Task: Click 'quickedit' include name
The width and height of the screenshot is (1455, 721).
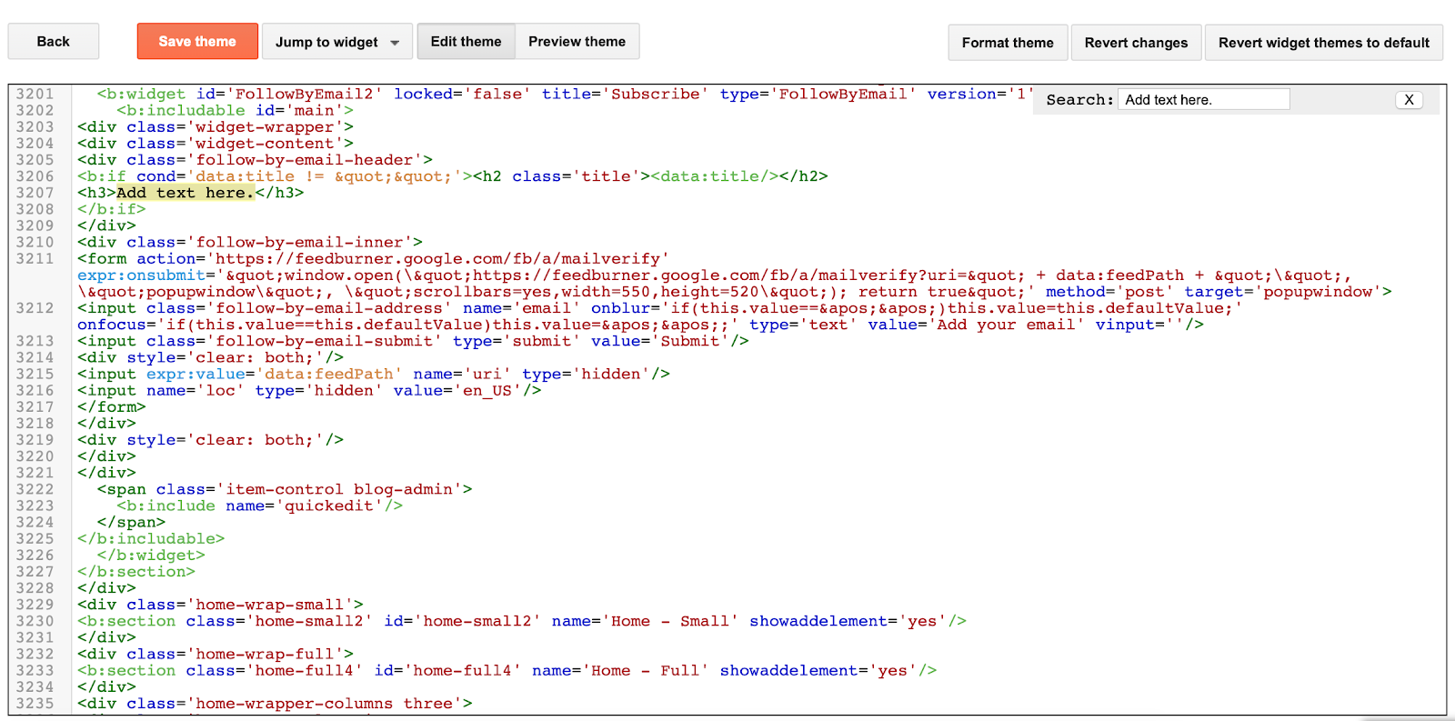Action: (x=329, y=506)
